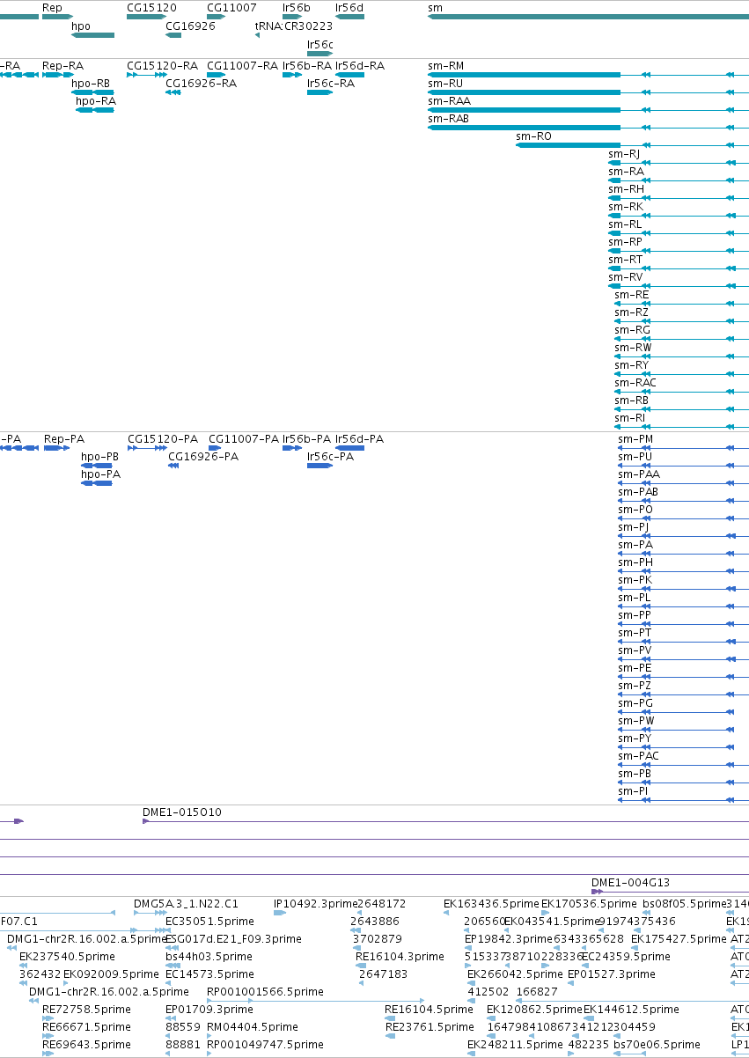
Task: Click the CG16926-PA protein
Action: point(173,466)
